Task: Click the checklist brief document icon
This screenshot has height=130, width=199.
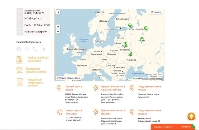Action: coord(20,60)
